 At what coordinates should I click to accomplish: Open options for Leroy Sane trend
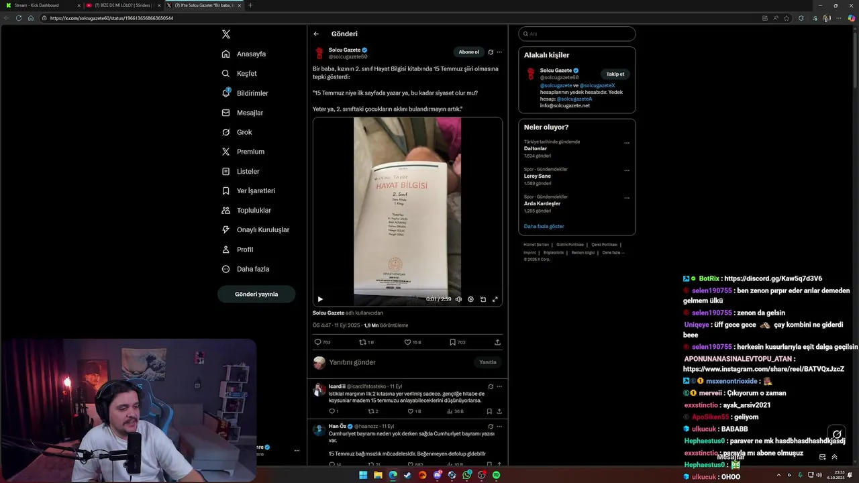click(x=627, y=170)
